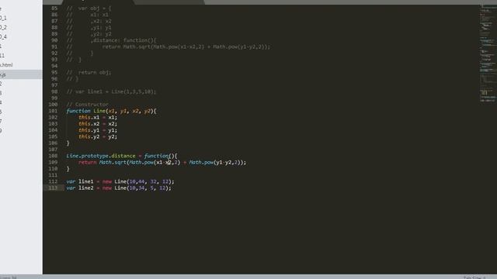The width and height of the screenshot is (497, 279).
Task: Click line number 108 in the gutter
Action: coord(53,156)
